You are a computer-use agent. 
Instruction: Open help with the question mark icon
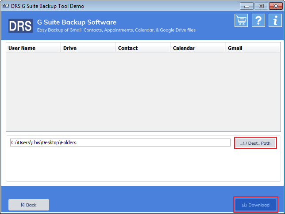click(x=258, y=20)
